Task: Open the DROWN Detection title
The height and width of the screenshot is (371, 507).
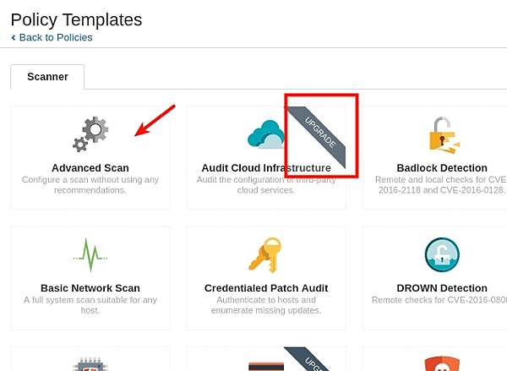Action: (442, 288)
